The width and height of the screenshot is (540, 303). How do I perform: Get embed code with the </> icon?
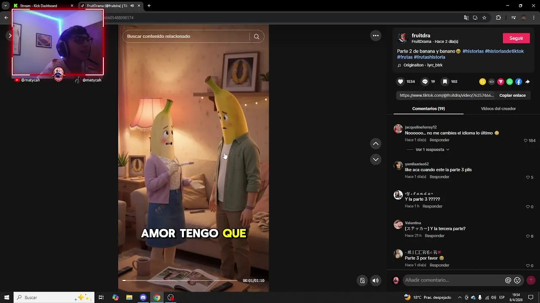pyautogui.click(x=491, y=82)
